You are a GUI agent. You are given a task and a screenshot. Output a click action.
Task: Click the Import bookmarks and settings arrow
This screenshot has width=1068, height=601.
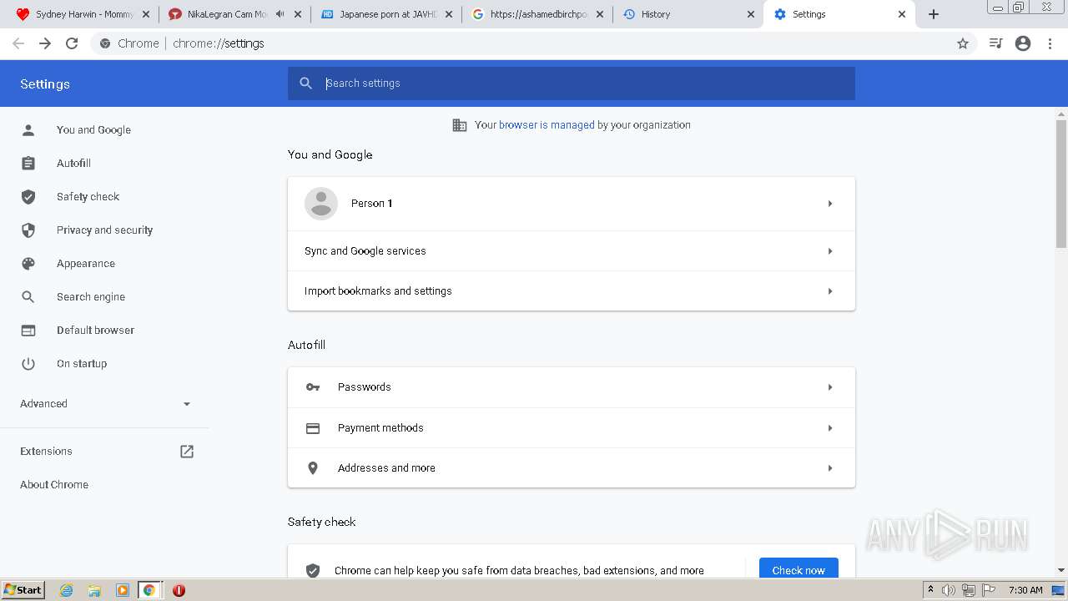(x=830, y=291)
